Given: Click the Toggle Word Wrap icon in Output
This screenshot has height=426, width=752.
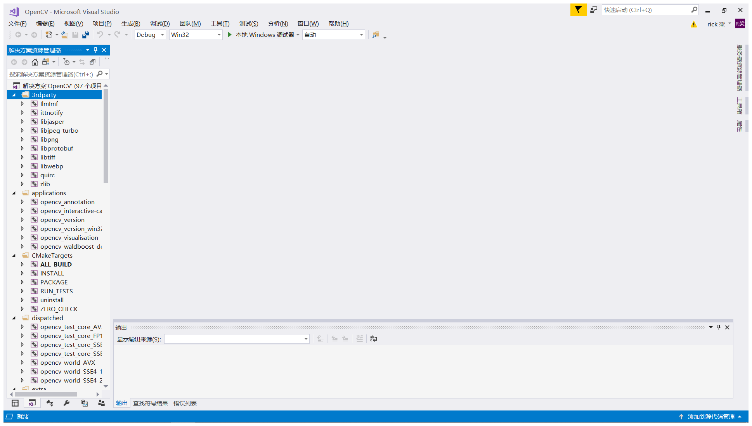Looking at the screenshot, I should pyautogui.click(x=374, y=339).
